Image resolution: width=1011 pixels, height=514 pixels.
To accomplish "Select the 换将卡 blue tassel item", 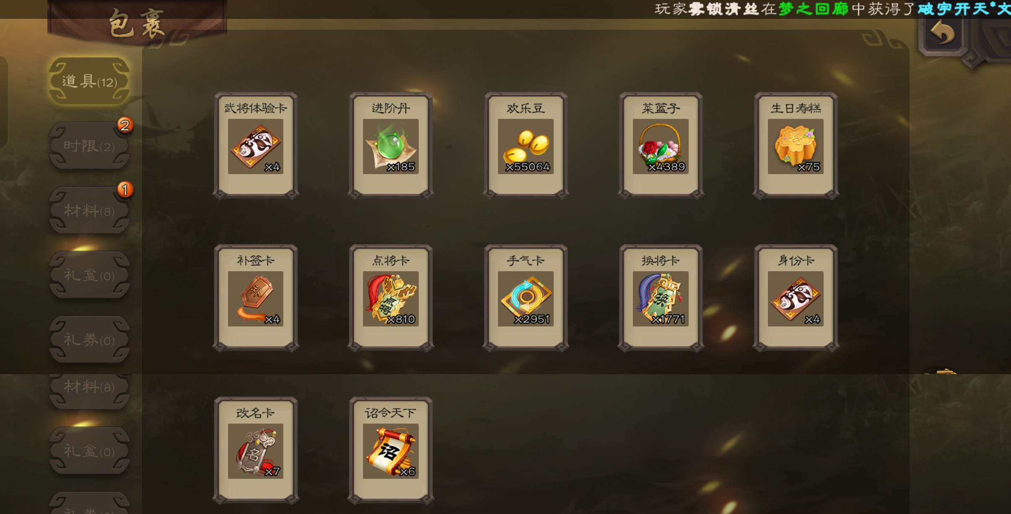I will [661, 298].
